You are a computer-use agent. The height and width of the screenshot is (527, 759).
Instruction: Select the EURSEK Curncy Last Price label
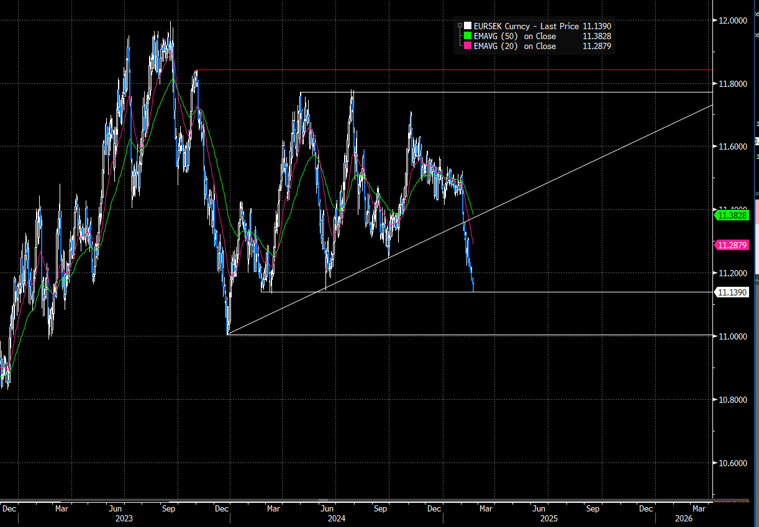(526, 26)
